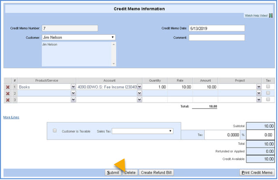Open the Account dropdown on line 3

click(x=140, y=99)
